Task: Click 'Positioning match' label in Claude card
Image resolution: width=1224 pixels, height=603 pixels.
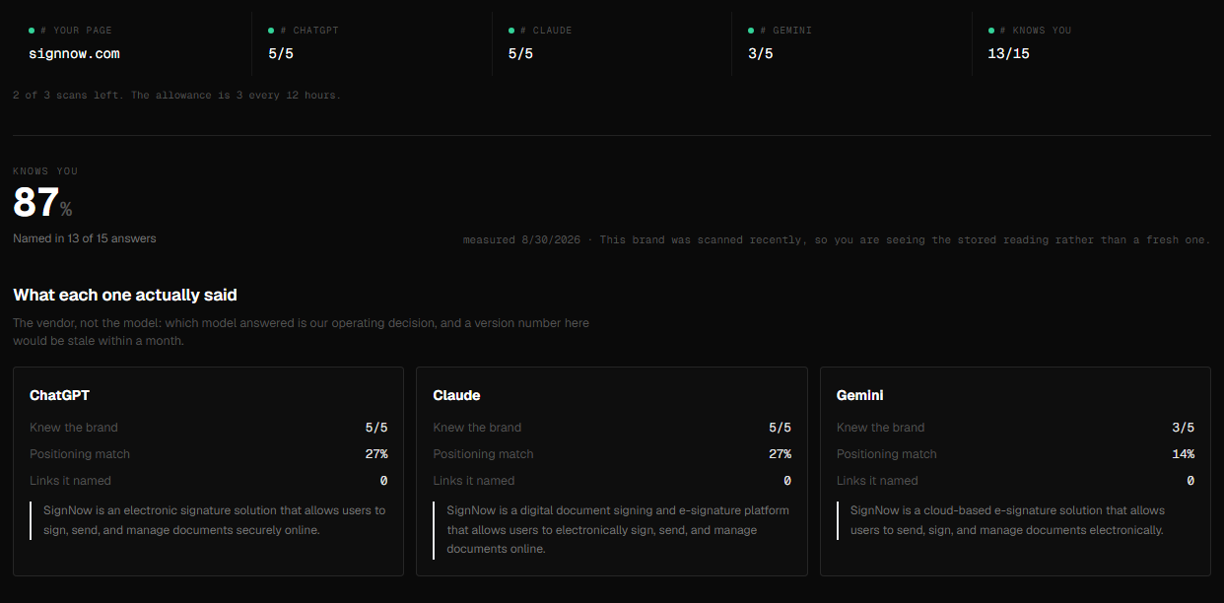Action: tap(483, 454)
